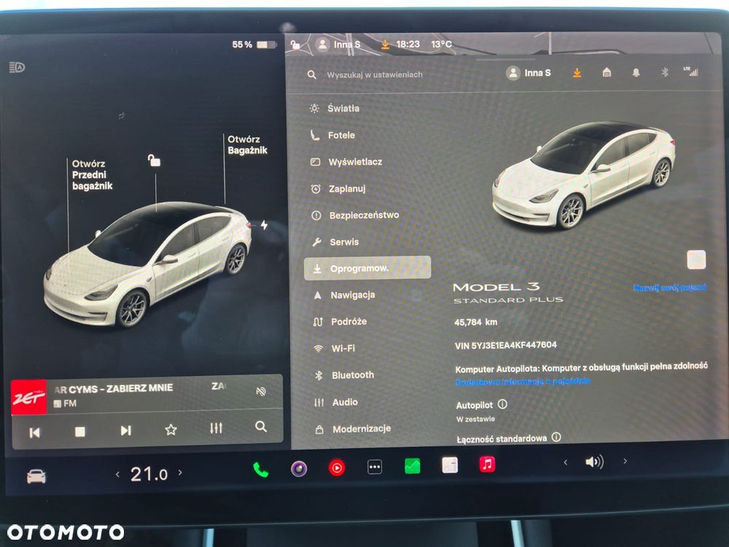Viewport: 729px width, 547px height.
Task: Tap Otwórz Przedni bagażnik
Action: pyautogui.click(x=92, y=175)
